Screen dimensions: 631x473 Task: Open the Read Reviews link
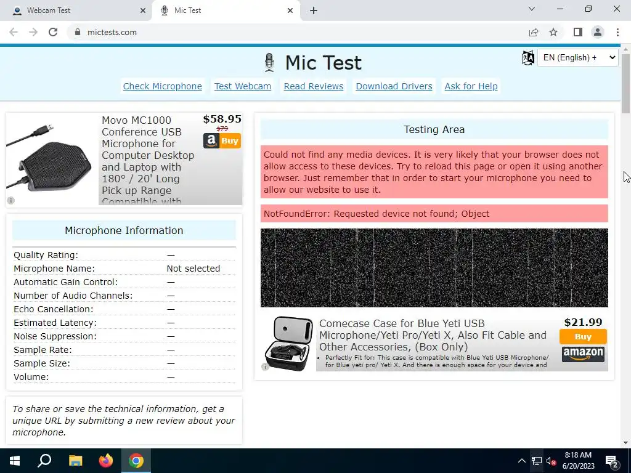tap(314, 86)
